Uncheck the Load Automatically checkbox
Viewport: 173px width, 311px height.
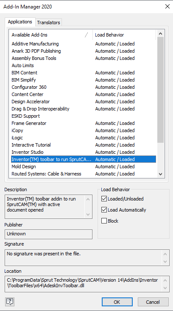(x=104, y=210)
